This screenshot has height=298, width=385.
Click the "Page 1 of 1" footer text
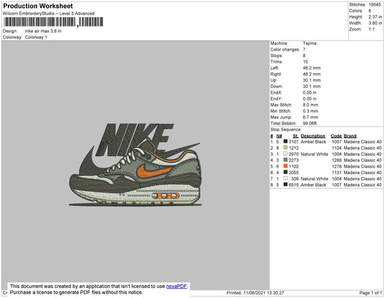[371, 293]
